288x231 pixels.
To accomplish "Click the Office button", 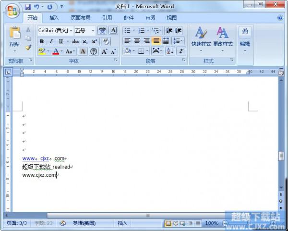I will pyautogui.click(x=12, y=10).
